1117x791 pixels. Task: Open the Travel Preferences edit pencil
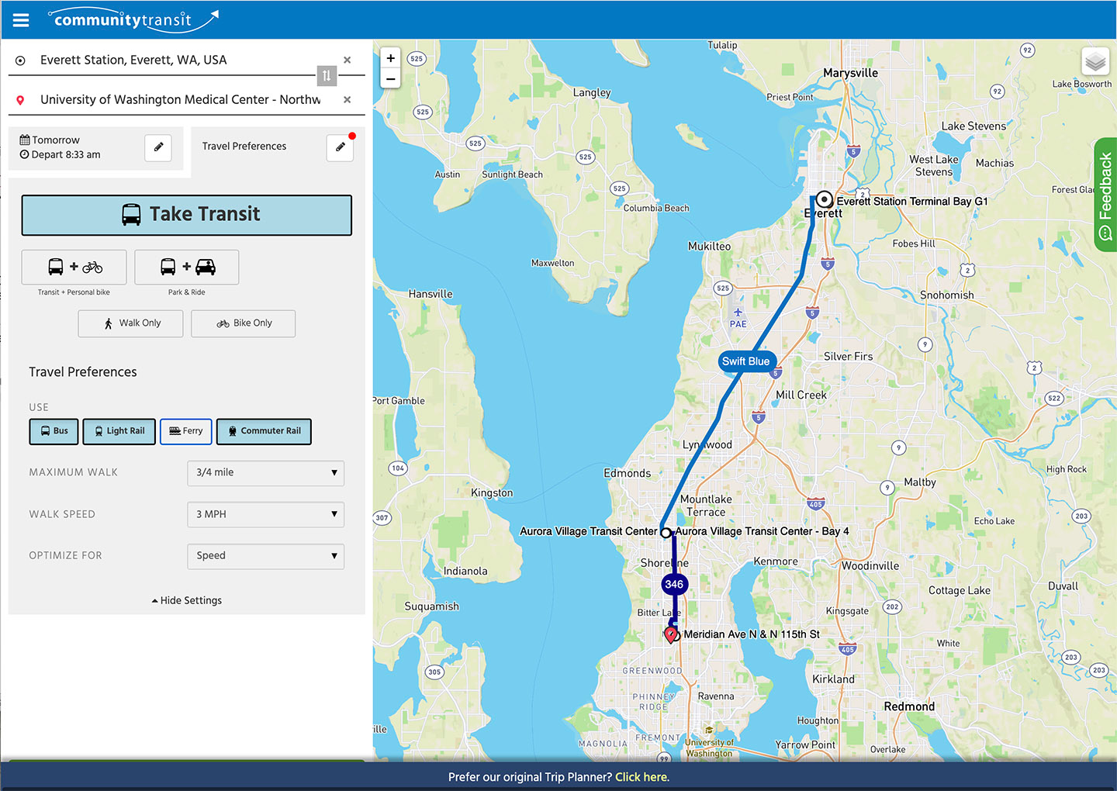[340, 147]
